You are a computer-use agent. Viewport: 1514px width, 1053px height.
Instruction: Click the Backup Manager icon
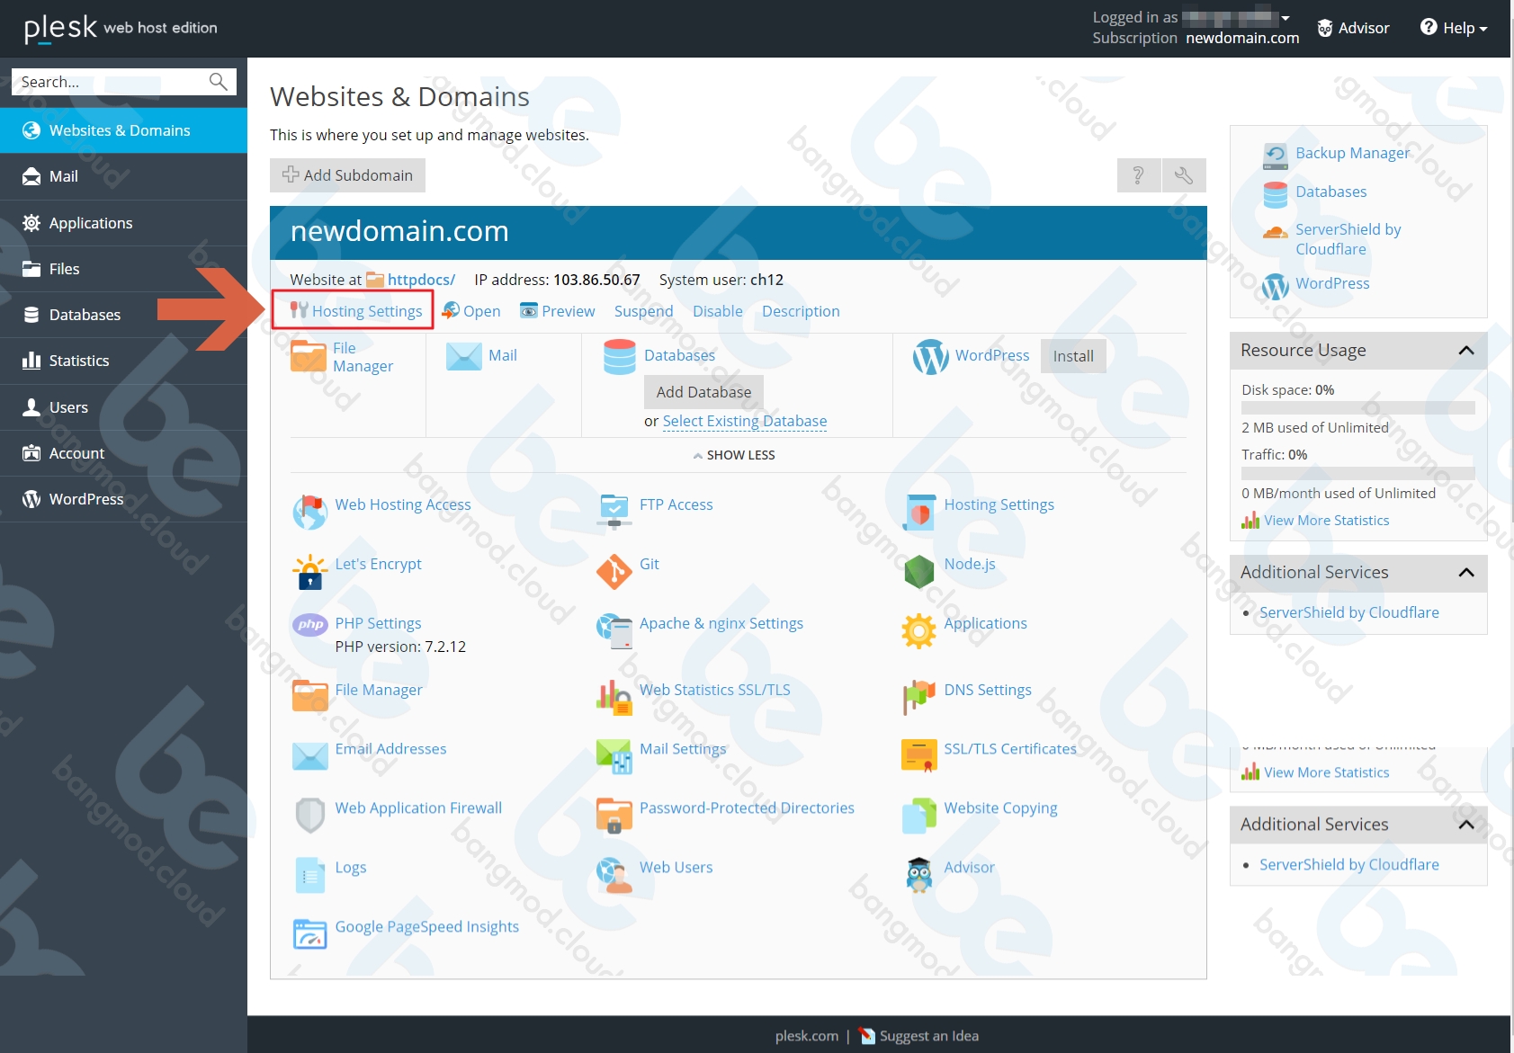1275,156
